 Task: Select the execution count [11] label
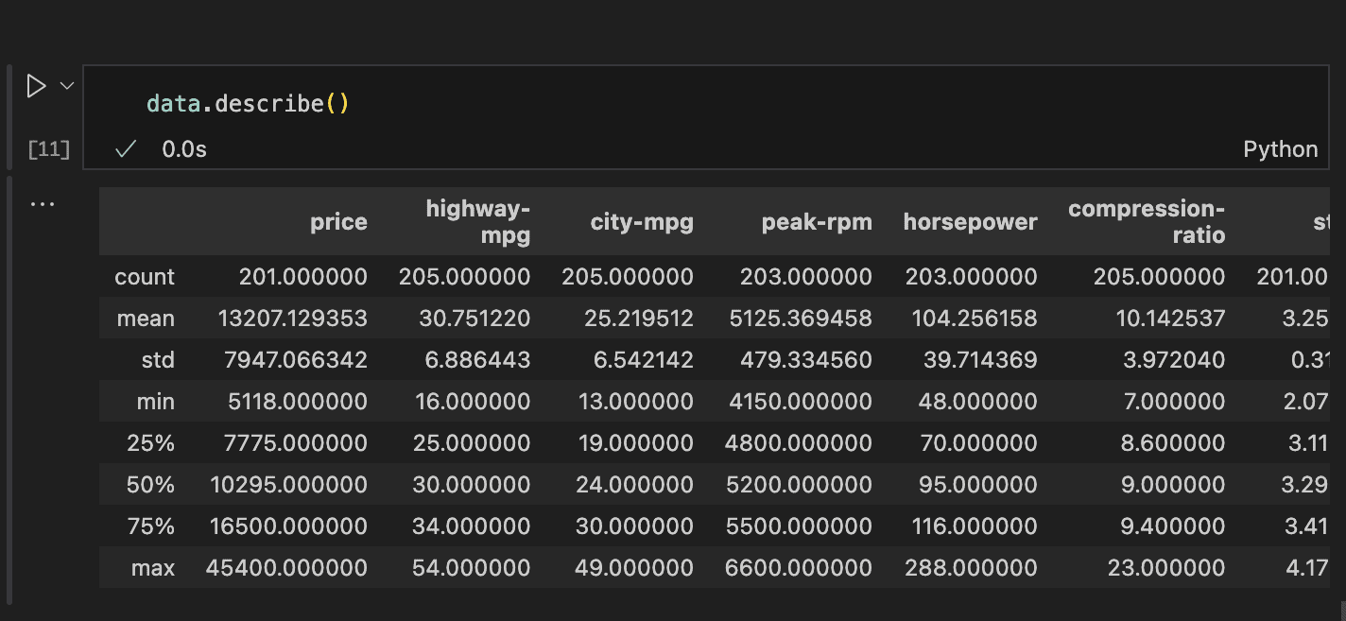tap(49, 149)
